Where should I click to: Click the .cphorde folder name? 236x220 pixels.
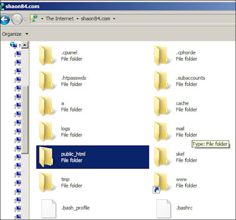(x=186, y=52)
